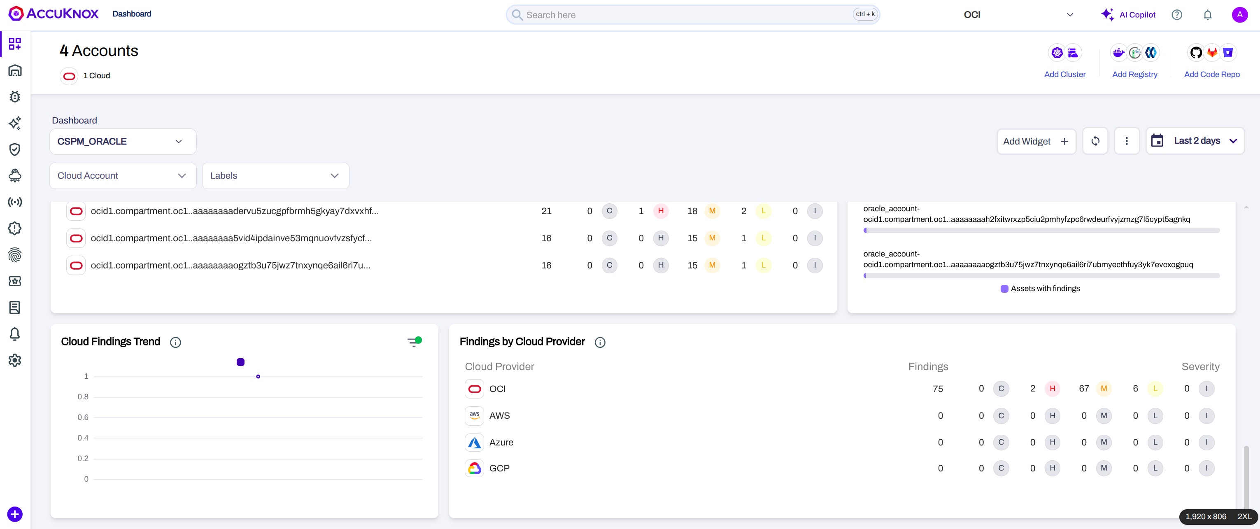
Task: Open the notifications bell in top bar
Action: tap(1207, 15)
